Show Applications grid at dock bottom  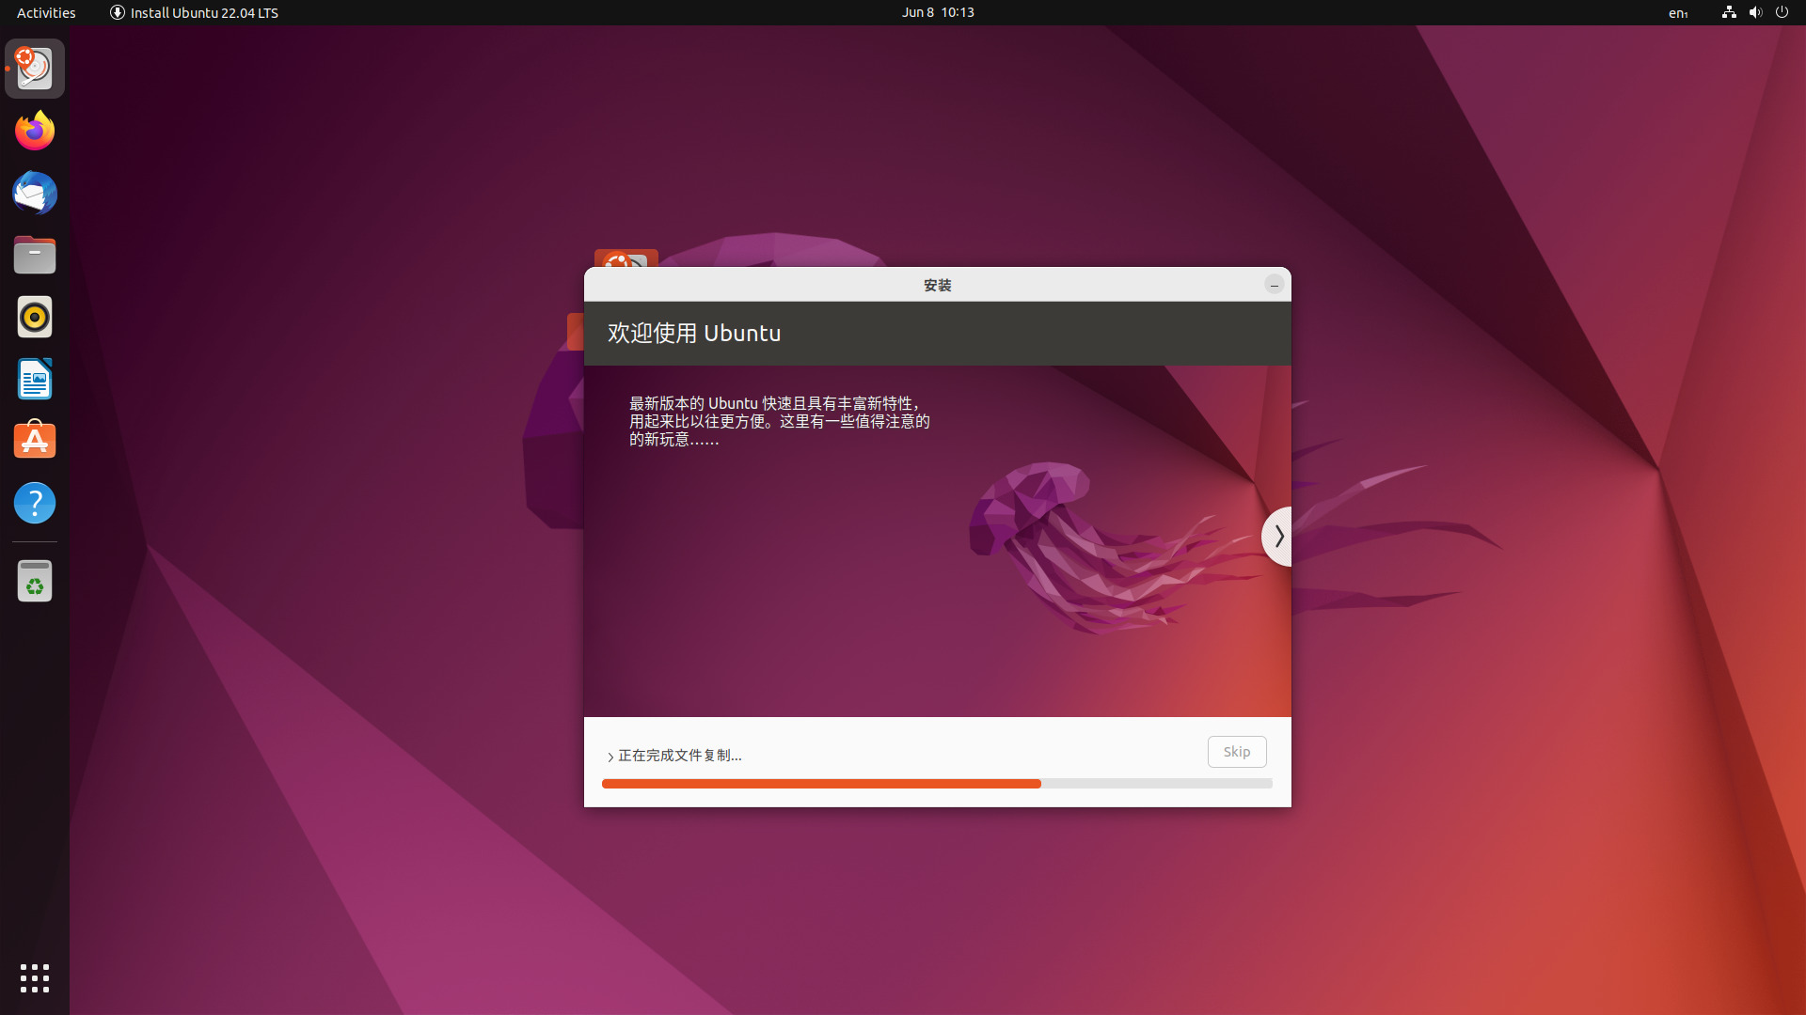35,978
